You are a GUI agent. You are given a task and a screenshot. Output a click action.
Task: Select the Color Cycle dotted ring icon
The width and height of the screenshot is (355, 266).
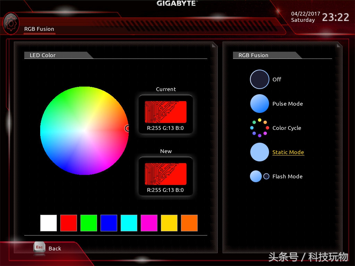[259, 128]
